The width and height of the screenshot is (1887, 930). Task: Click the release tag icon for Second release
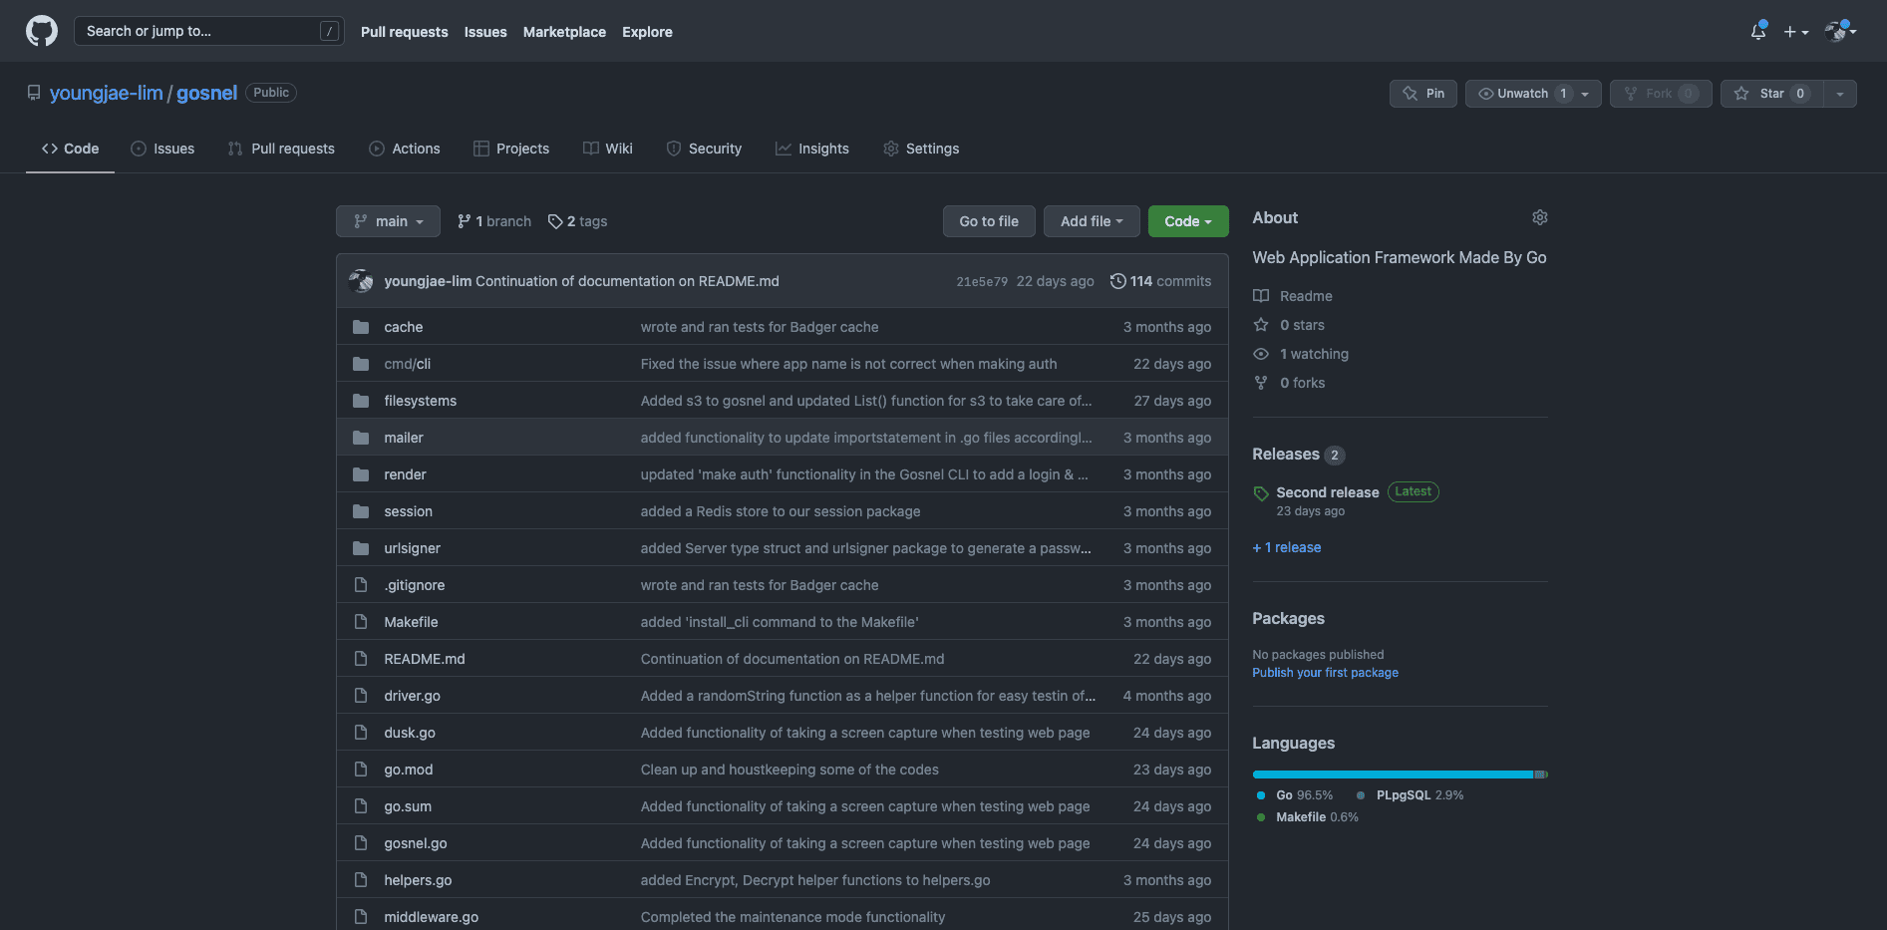[1261, 493]
